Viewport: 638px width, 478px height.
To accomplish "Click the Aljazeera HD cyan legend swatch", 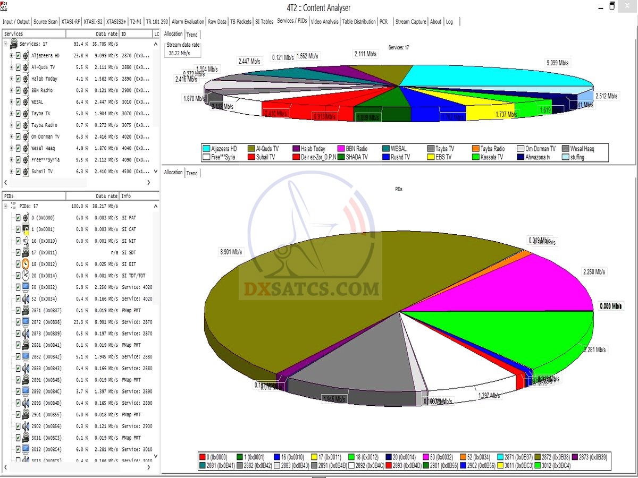I will (207, 149).
